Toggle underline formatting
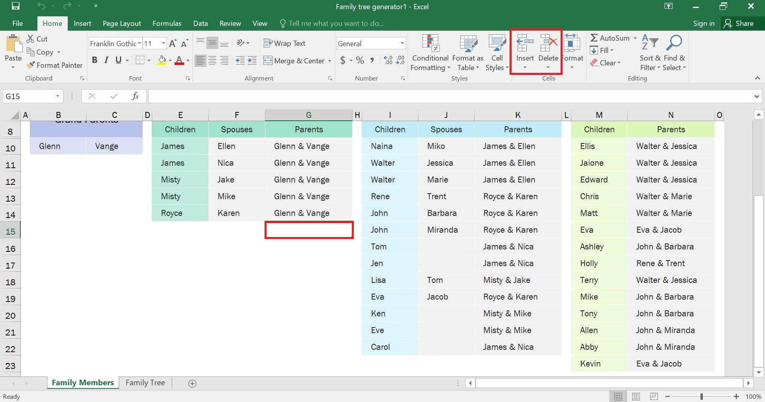765x402 pixels. pos(118,60)
